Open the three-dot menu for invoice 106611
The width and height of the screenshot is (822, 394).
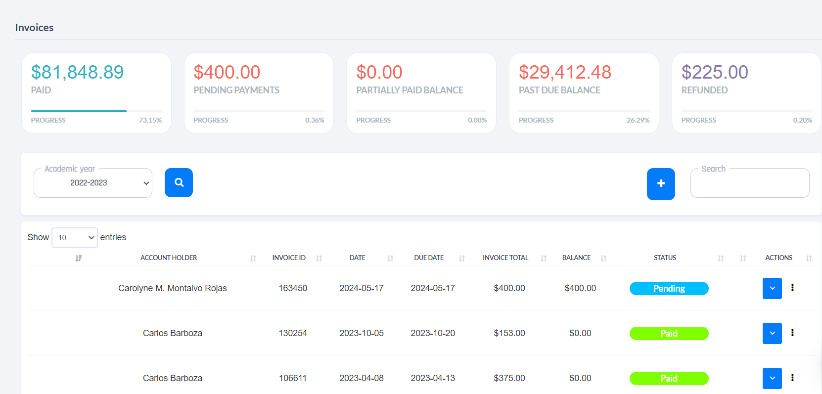click(792, 378)
